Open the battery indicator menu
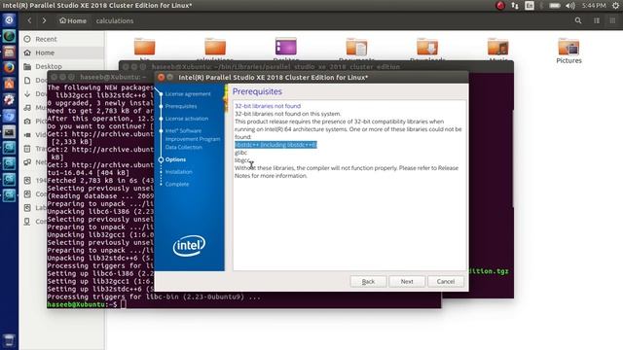The image size is (623, 350). pos(555,6)
